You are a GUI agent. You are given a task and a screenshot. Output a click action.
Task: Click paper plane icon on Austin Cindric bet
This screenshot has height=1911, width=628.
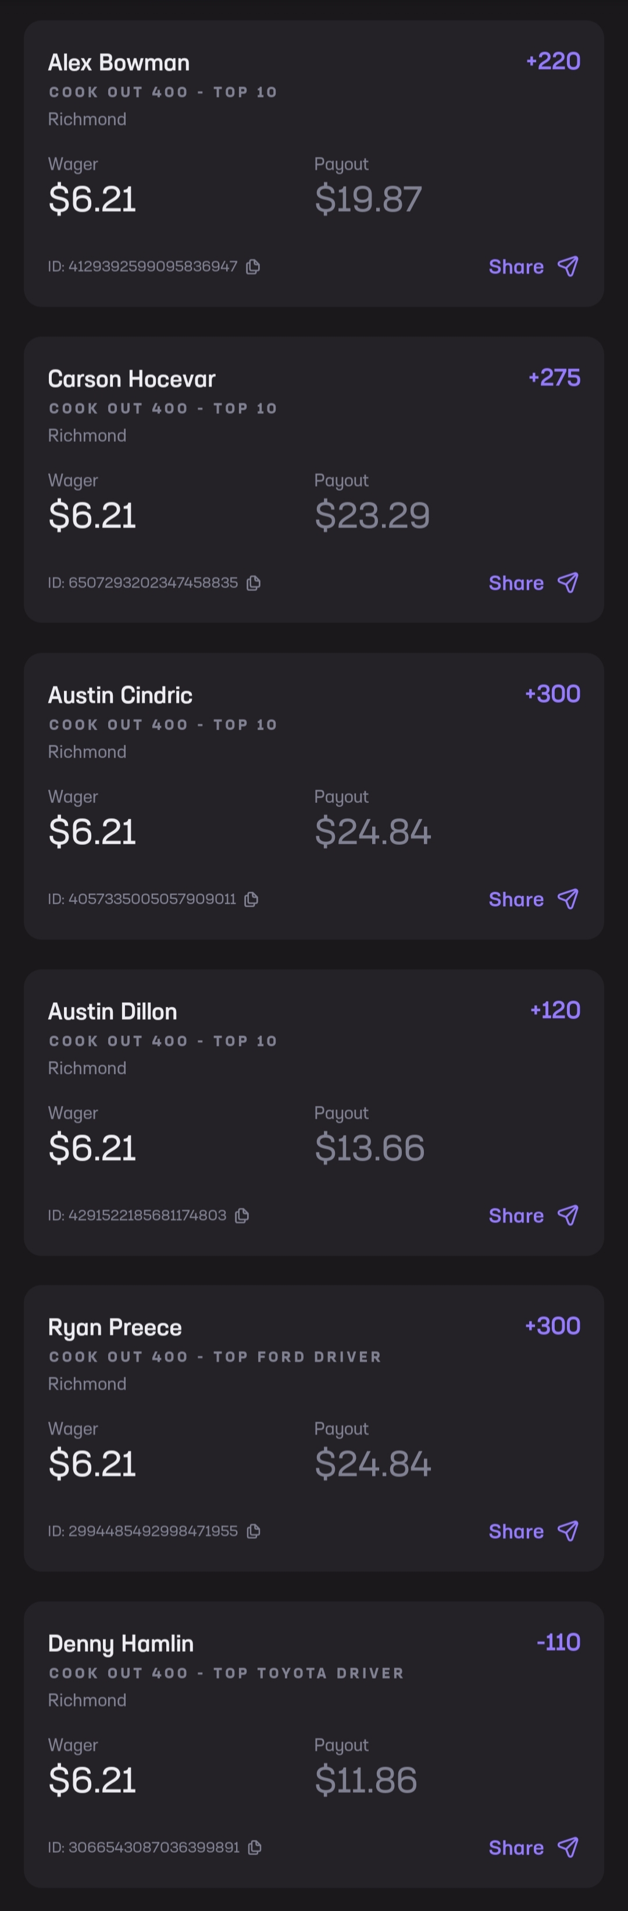[568, 899]
